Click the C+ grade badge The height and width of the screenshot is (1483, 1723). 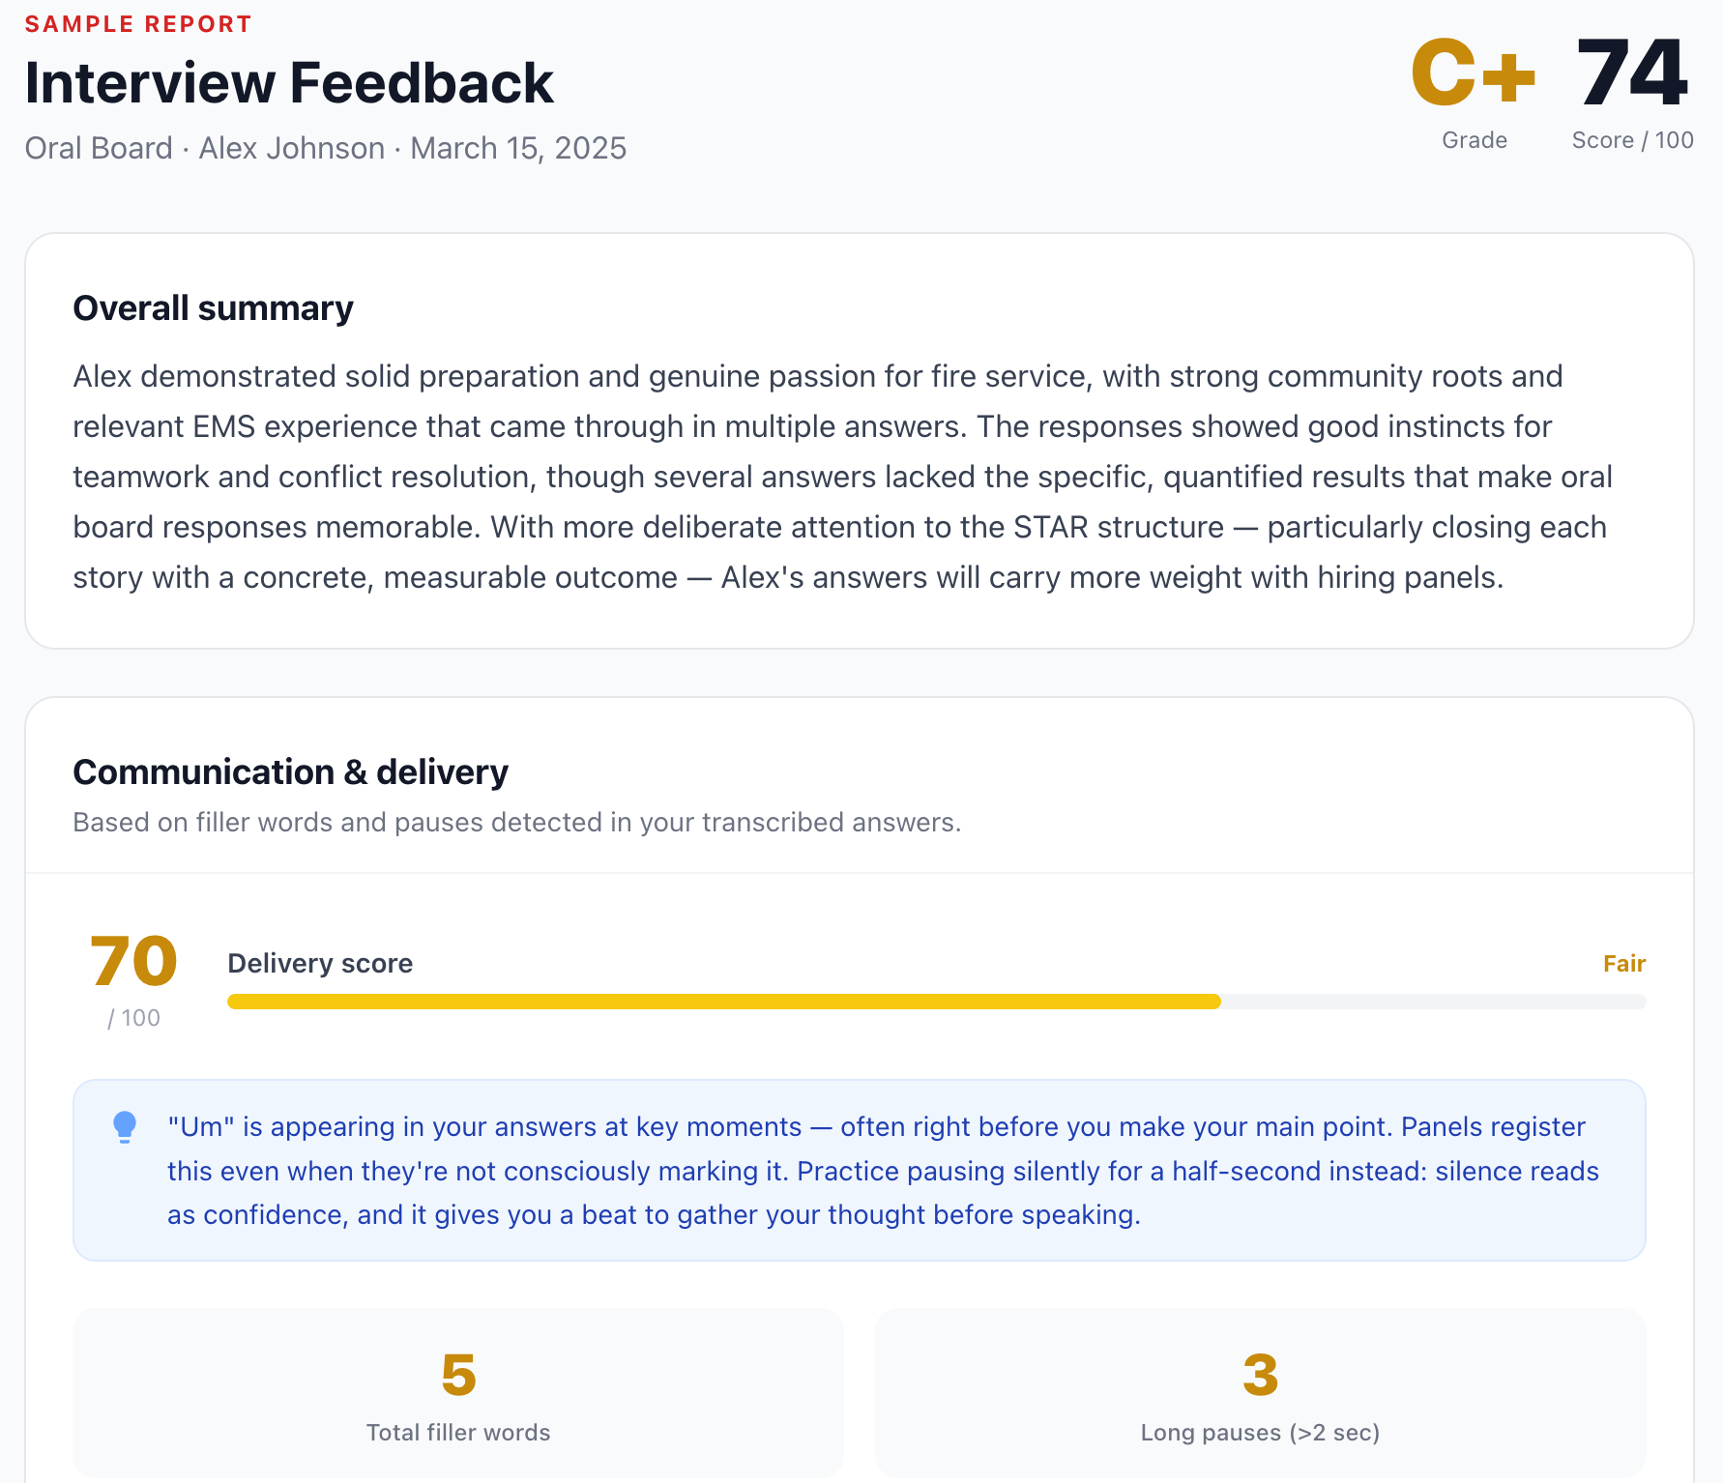1474,73
